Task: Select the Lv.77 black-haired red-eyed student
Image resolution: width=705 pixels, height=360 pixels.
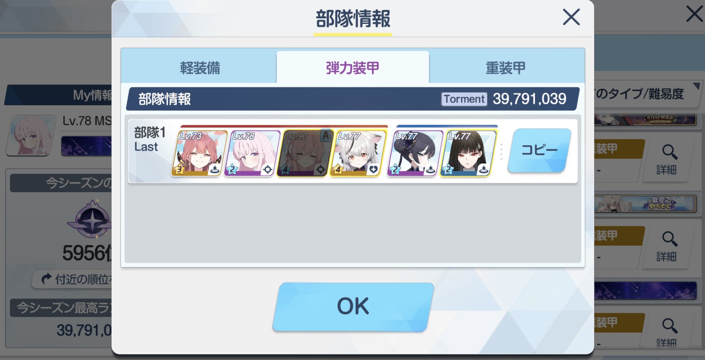Action: coord(468,153)
